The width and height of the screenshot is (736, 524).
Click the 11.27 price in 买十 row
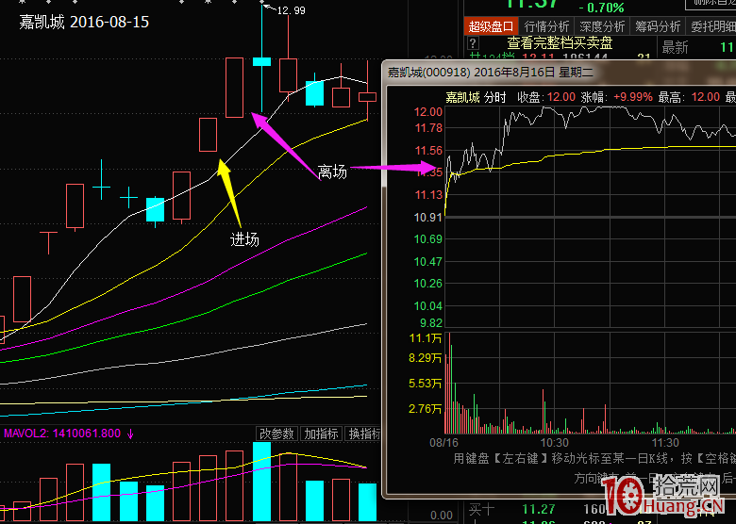point(539,509)
